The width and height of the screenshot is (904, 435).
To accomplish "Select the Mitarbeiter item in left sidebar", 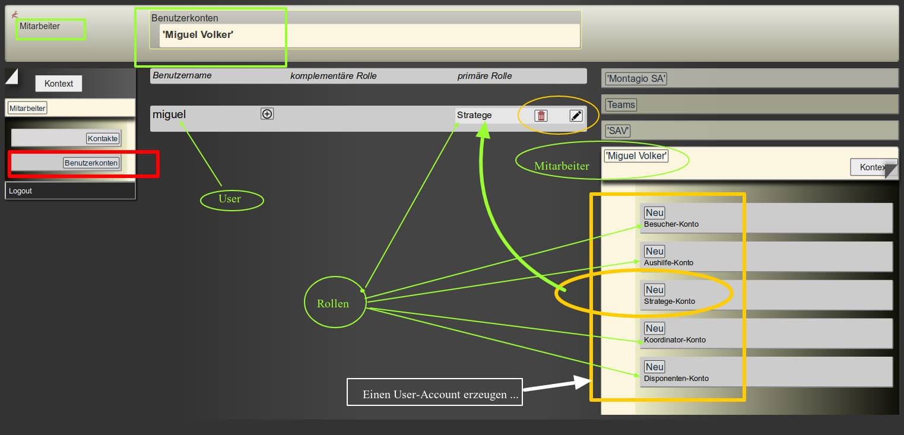I will (x=28, y=108).
